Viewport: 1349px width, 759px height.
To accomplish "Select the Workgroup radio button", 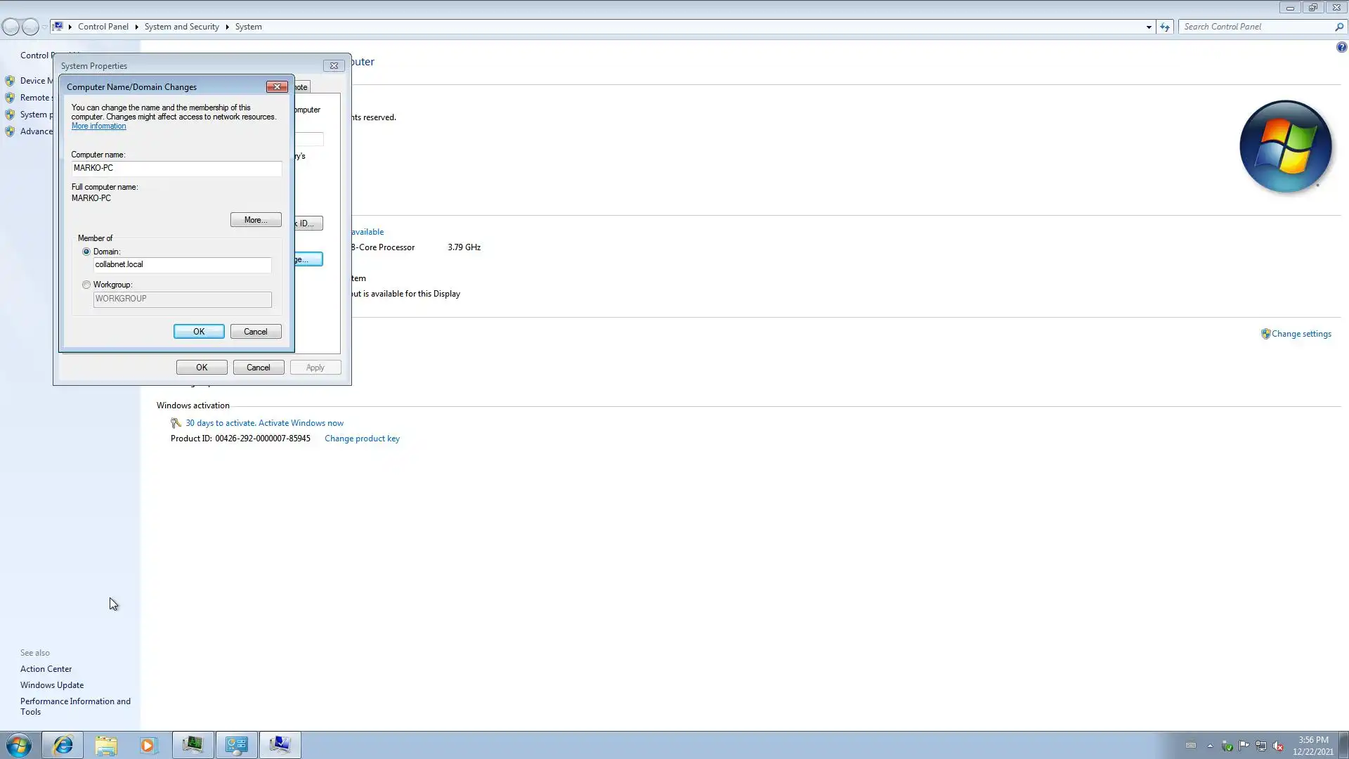I will click(86, 285).
